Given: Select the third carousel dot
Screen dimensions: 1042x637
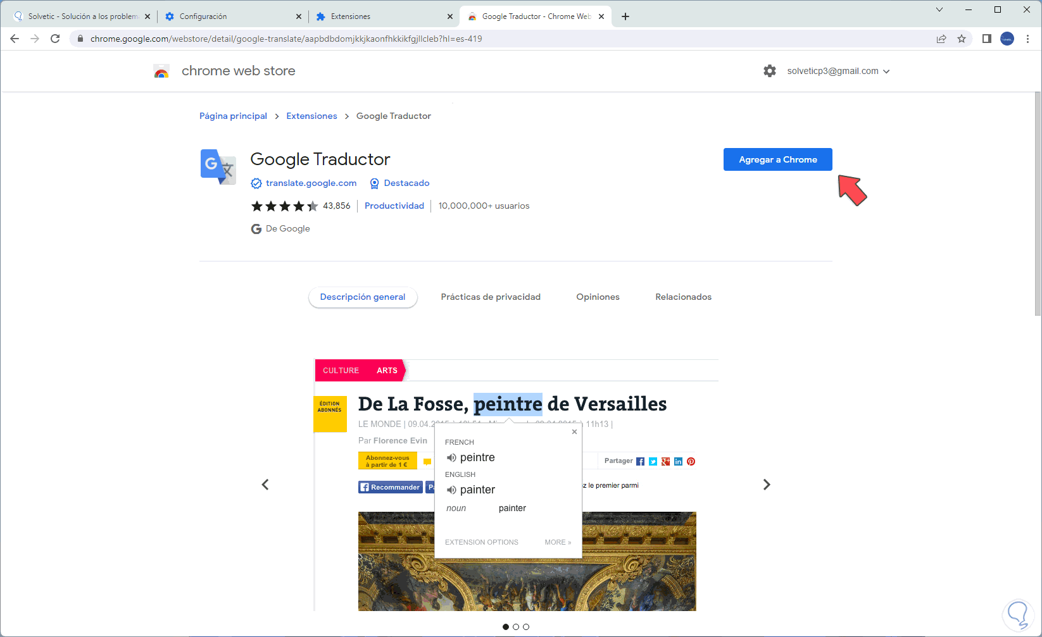Looking at the screenshot, I should [x=526, y=627].
